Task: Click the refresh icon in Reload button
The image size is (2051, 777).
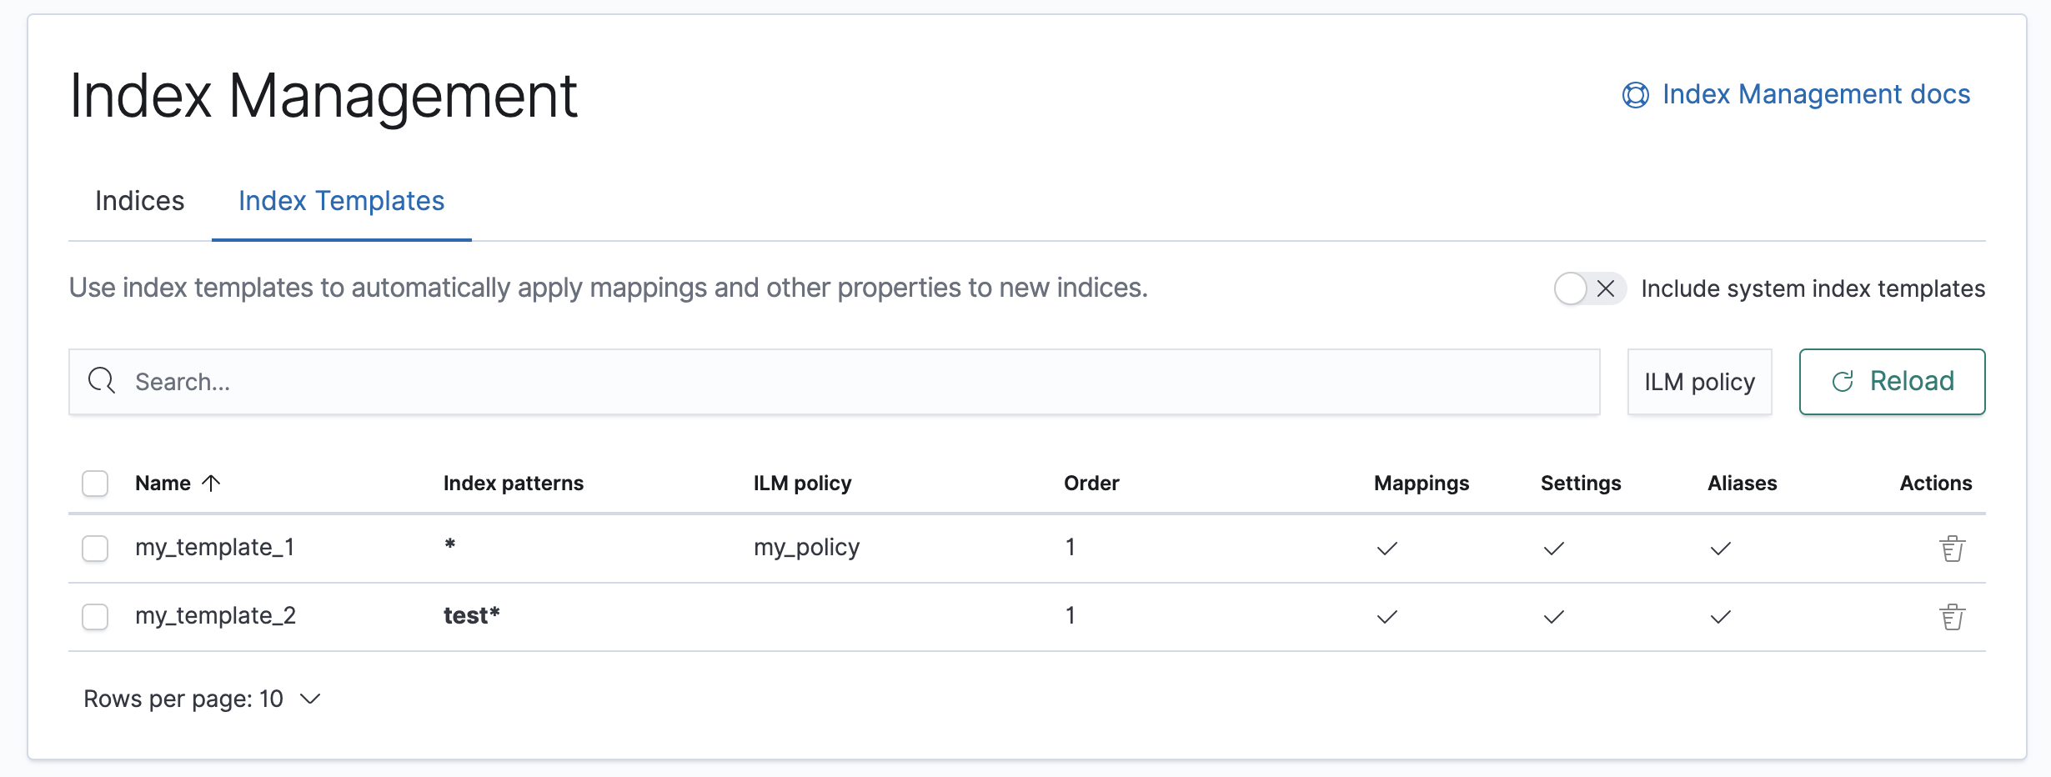Action: point(1843,382)
